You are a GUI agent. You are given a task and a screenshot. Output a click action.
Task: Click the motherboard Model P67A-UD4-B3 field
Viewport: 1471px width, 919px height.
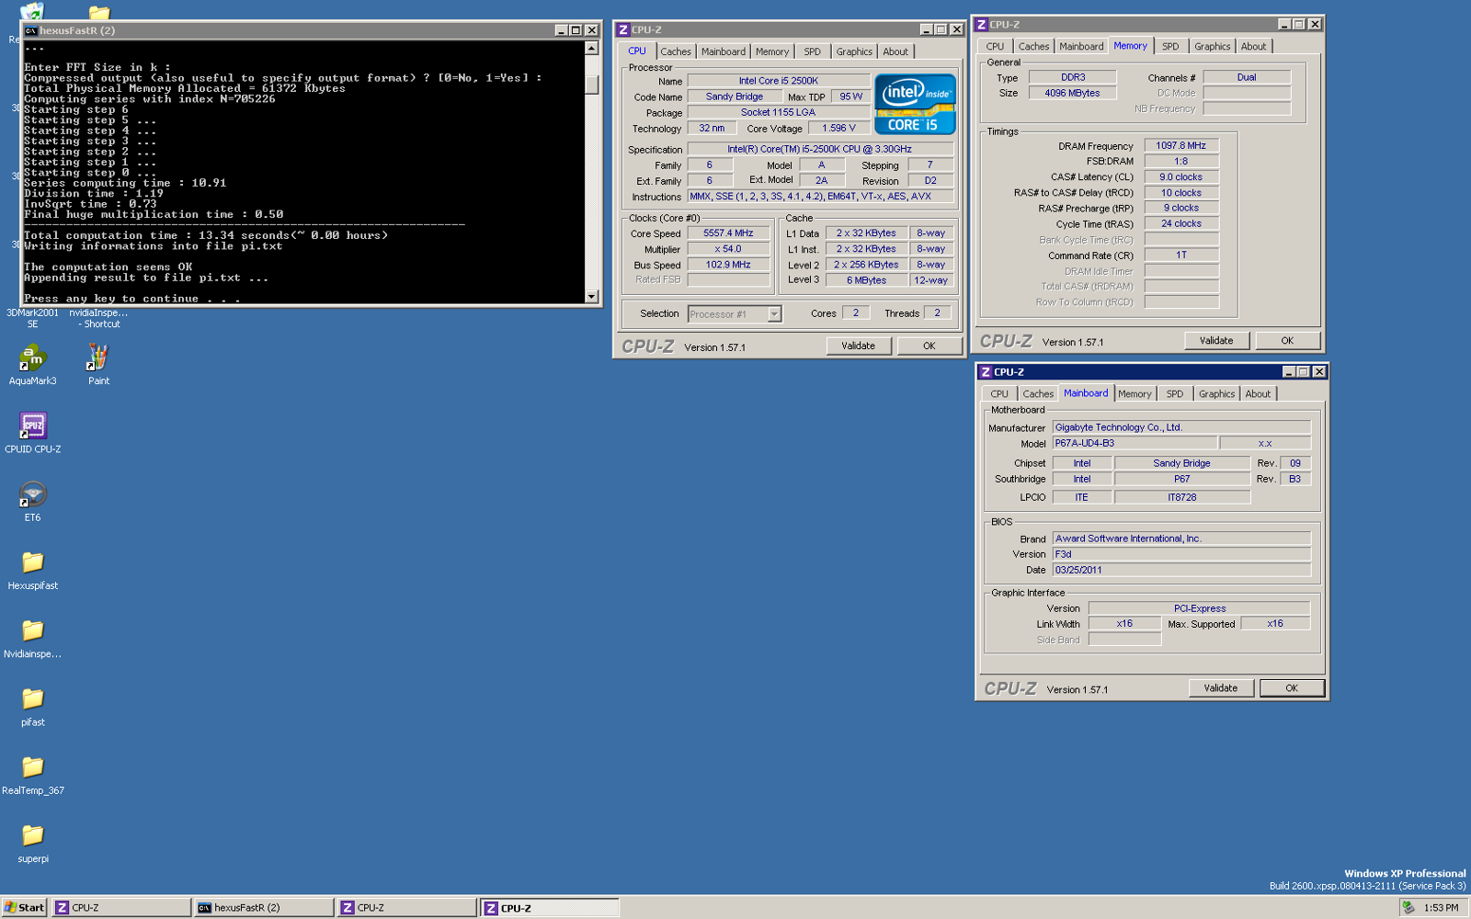(x=1135, y=443)
